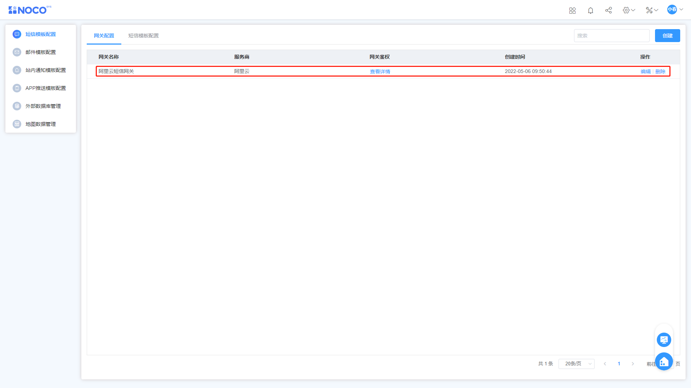Click the 网关名称 column header

(x=109, y=57)
